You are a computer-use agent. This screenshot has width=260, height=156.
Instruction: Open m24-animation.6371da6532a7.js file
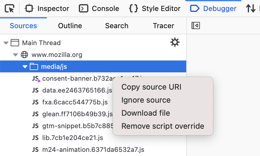(93, 150)
